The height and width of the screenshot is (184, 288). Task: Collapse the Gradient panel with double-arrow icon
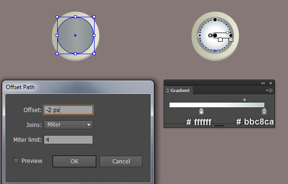click(x=263, y=83)
